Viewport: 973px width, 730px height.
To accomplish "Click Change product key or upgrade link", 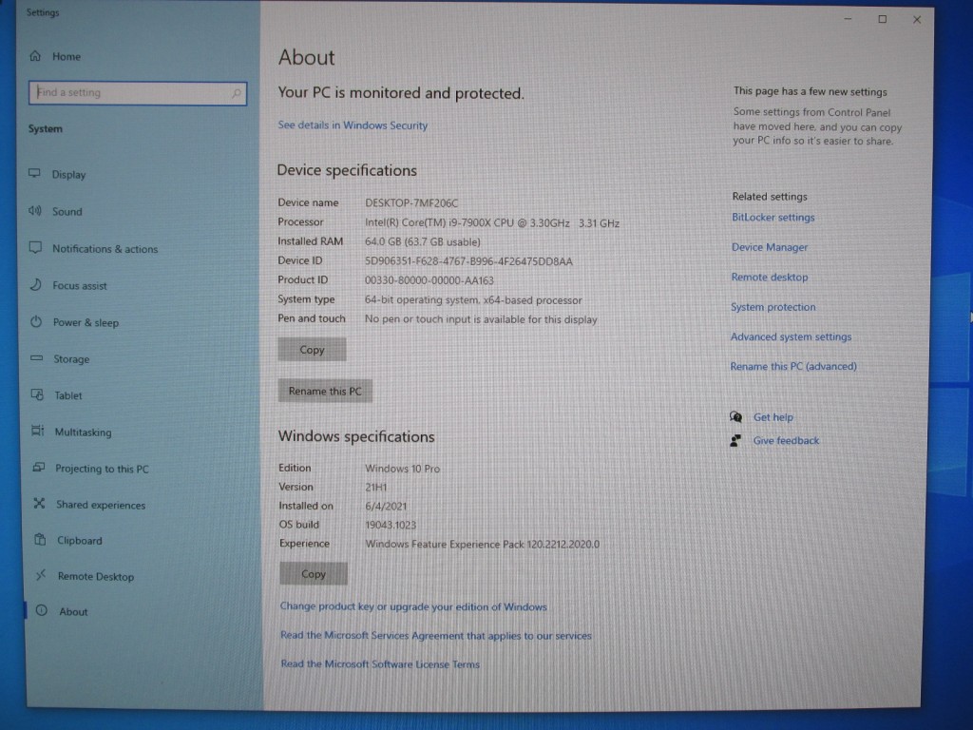I will (x=413, y=606).
